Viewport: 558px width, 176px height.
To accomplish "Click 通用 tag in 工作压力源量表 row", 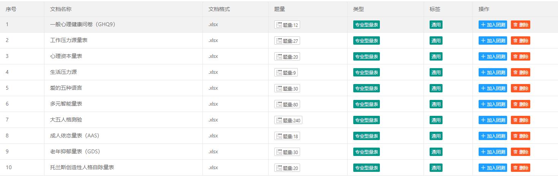I will point(436,41).
